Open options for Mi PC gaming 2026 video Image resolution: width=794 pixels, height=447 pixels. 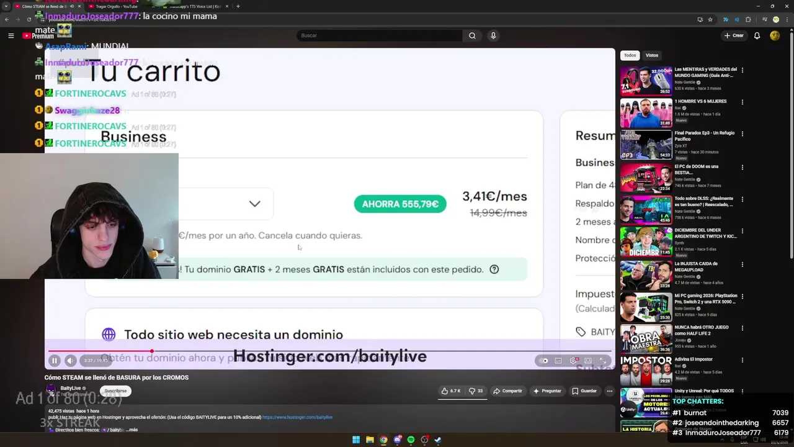coord(743,297)
